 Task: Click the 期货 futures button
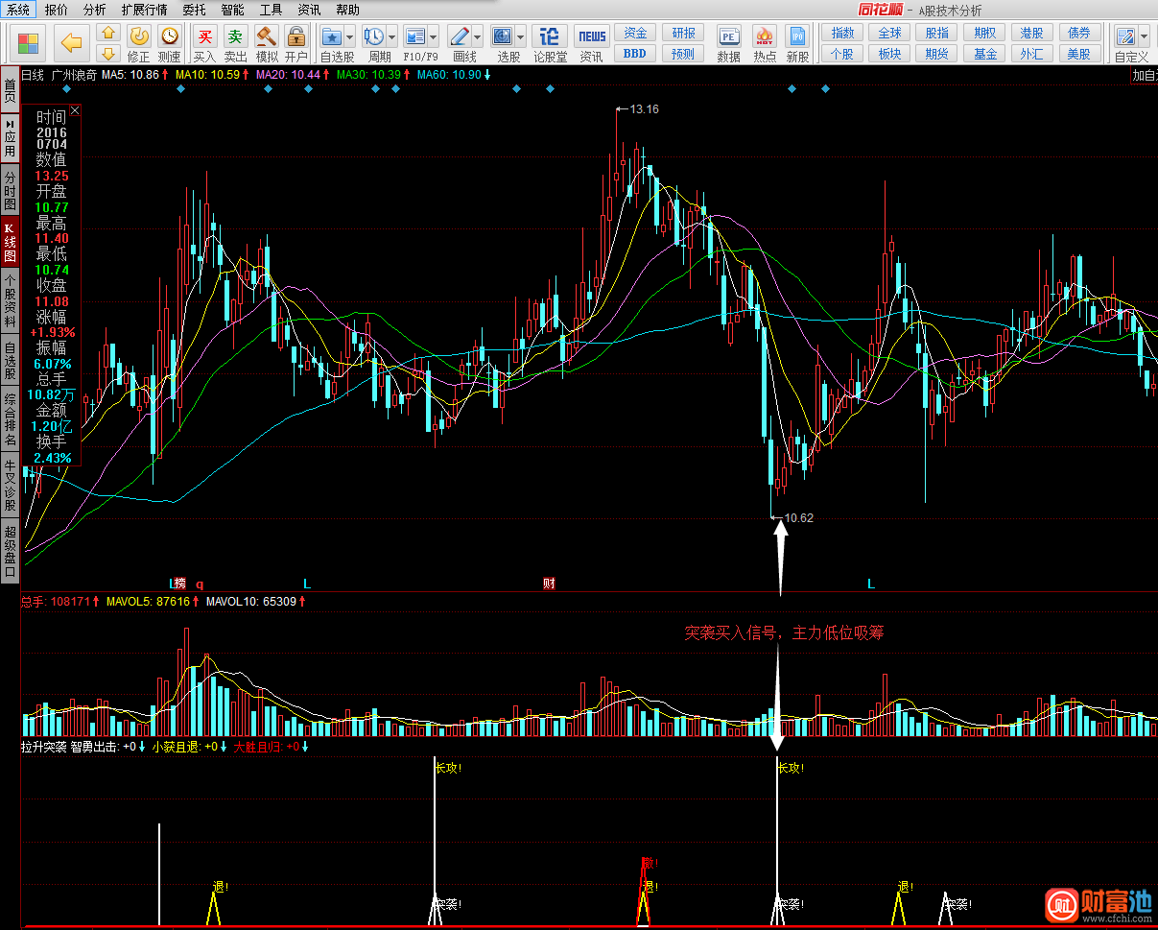[x=937, y=54]
